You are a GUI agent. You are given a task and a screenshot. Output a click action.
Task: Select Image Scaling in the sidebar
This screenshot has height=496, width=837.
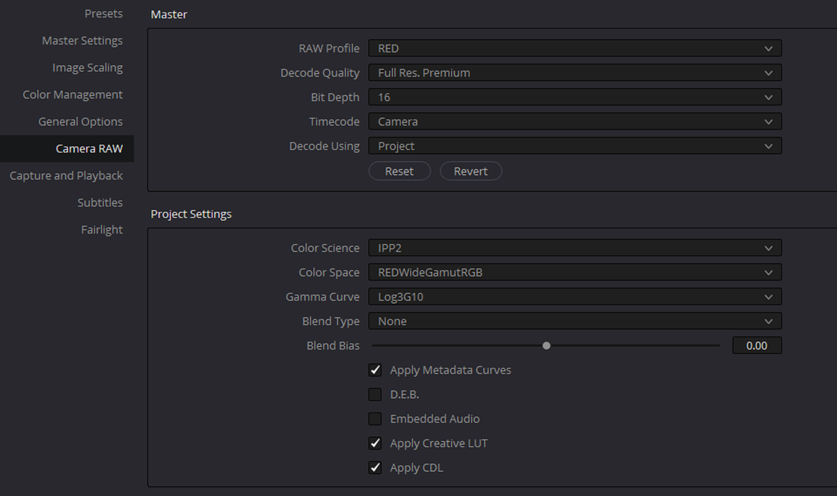[x=88, y=67]
